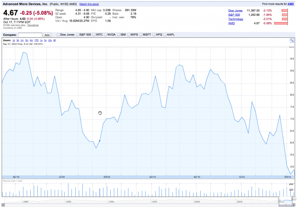Open AMD link in index list
Screen dimensions: 297x207
tap(231, 23)
